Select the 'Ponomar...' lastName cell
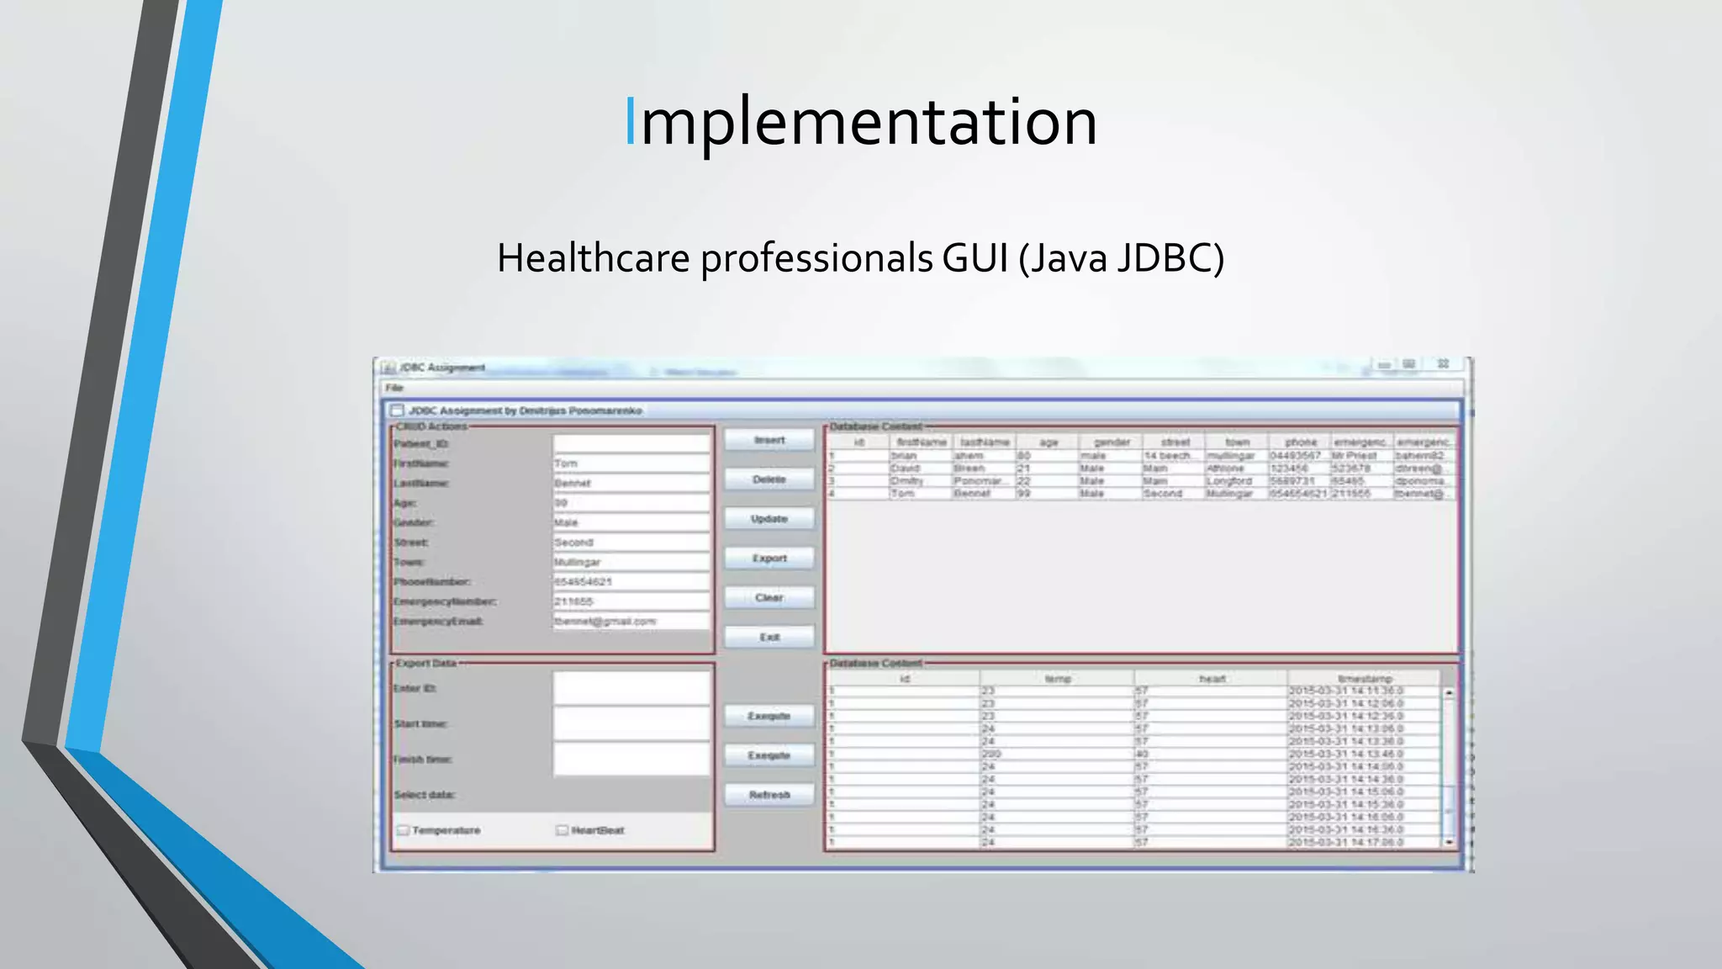The width and height of the screenshot is (1722, 969). (x=985, y=481)
